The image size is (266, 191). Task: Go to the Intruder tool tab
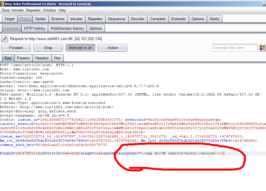point(76,19)
